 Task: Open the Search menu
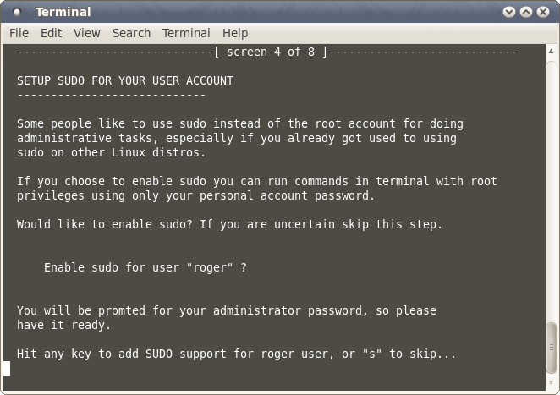pyautogui.click(x=131, y=33)
